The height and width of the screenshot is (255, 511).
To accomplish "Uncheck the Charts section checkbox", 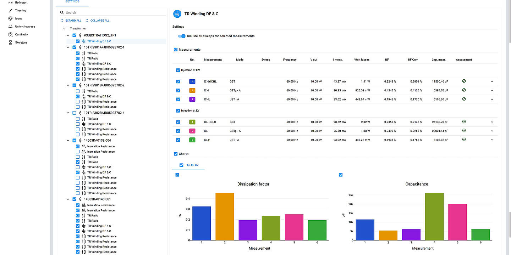I will coord(176,154).
